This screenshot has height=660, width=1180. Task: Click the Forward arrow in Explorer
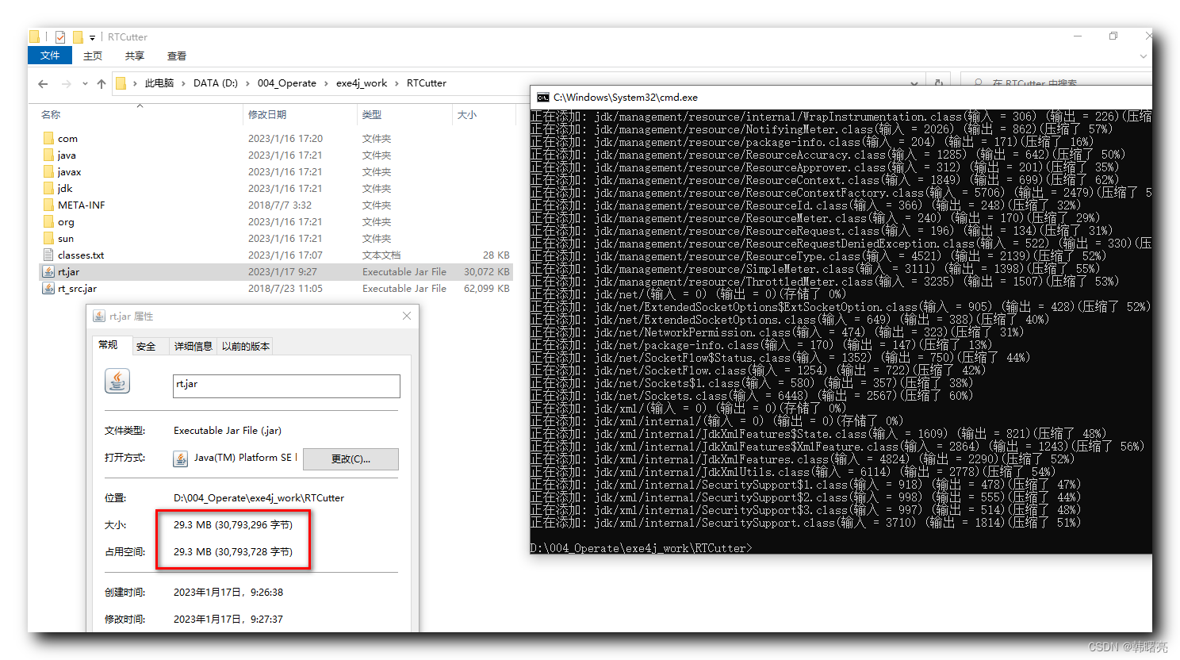66,83
